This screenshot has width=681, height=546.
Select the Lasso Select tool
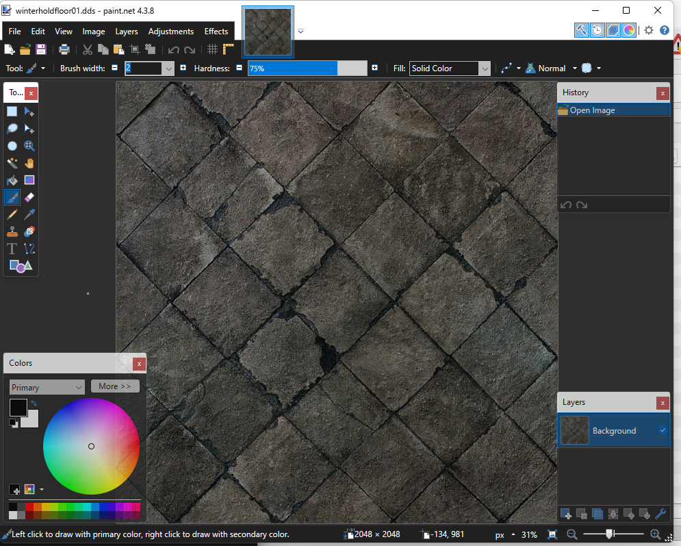tap(12, 129)
